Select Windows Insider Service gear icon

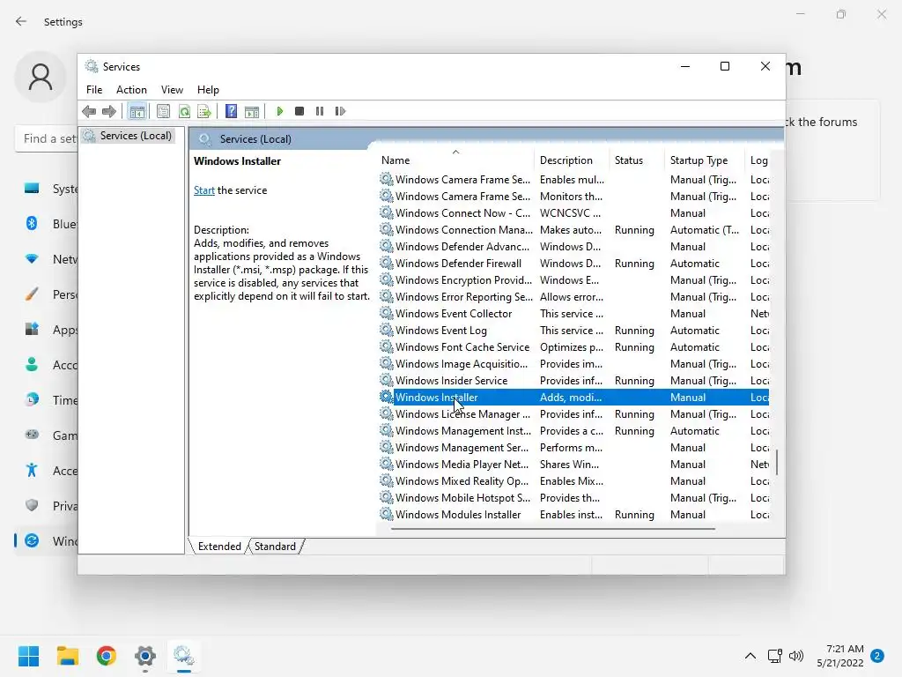click(x=387, y=380)
